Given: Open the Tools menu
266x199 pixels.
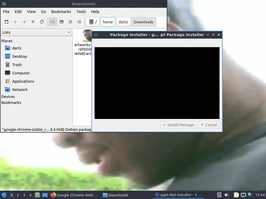Looking at the screenshot, I should pyautogui.click(x=81, y=12).
